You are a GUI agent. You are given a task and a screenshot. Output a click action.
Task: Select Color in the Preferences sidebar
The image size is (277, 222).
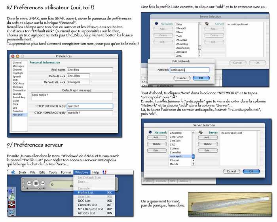[16, 101]
